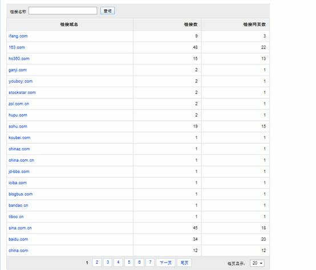316x270 pixels.
Task: Open the tiboo.cn domain link
Action: [16, 216]
